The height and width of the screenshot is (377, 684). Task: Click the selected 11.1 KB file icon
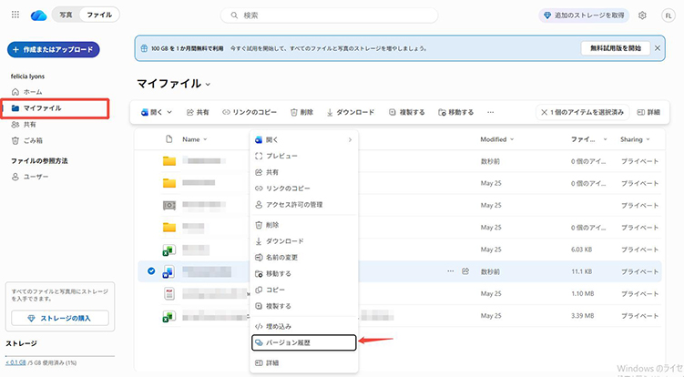point(168,271)
